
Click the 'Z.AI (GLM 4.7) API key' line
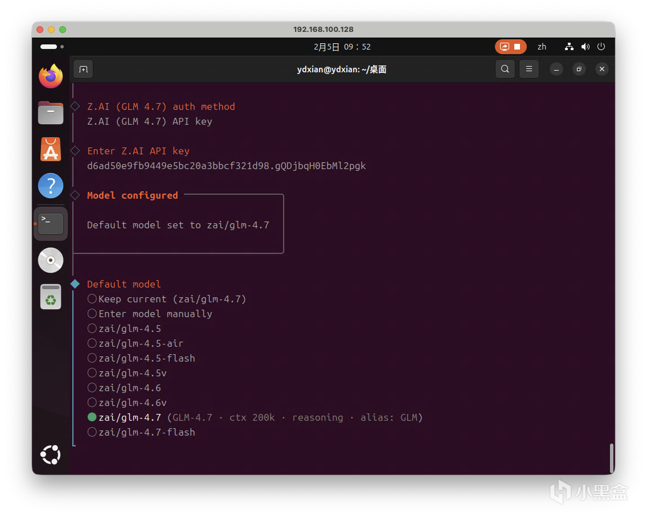click(x=149, y=121)
